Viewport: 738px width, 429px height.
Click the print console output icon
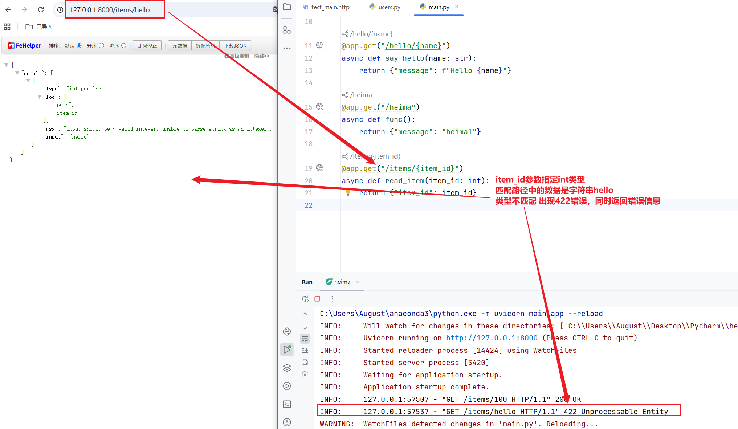pyautogui.click(x=305, y=362)
